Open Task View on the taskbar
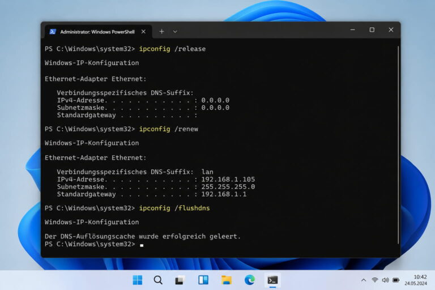The height and width of the screenshot is (290, 435). click(x=180, y=280)
